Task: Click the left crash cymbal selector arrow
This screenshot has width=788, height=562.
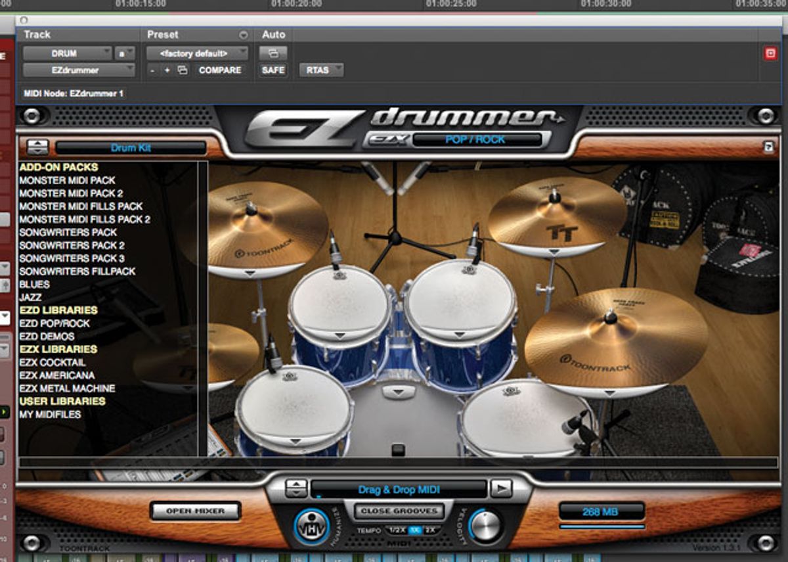Action: point(248,272)
